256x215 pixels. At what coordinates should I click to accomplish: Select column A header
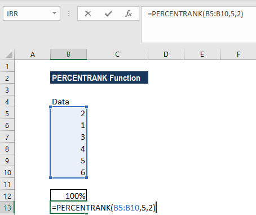pyautogui.click(x=33, y=54)
